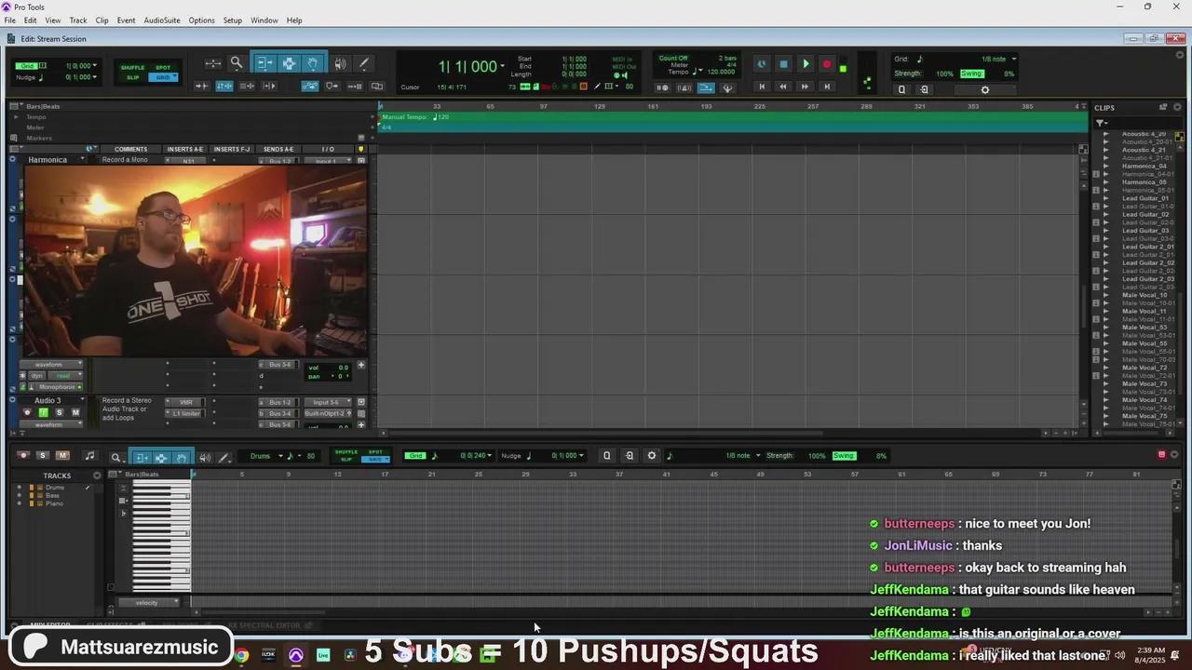Toggle Shuffle edit mode in main toolbar
This screenshot has height=670, width=1192.
coord(133,67)
